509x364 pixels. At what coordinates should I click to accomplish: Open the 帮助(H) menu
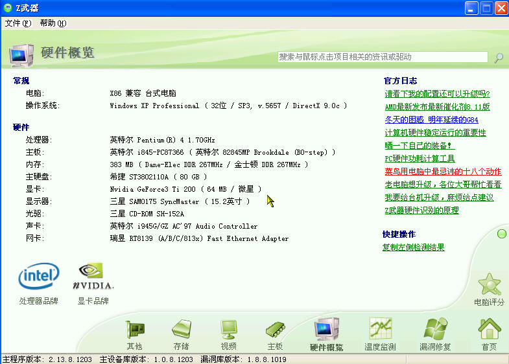(53, 23)
